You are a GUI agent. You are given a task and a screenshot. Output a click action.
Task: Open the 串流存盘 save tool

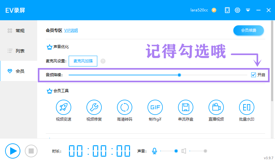pyautogui.click(x=186, y=107)
